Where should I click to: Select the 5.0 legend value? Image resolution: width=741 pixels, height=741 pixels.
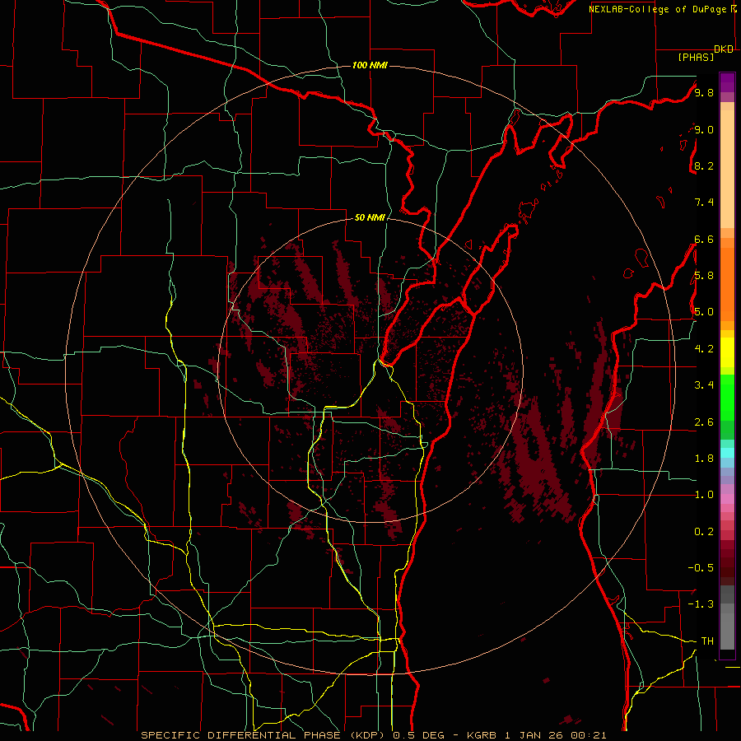pyautogui.click(x=704, y=312)
